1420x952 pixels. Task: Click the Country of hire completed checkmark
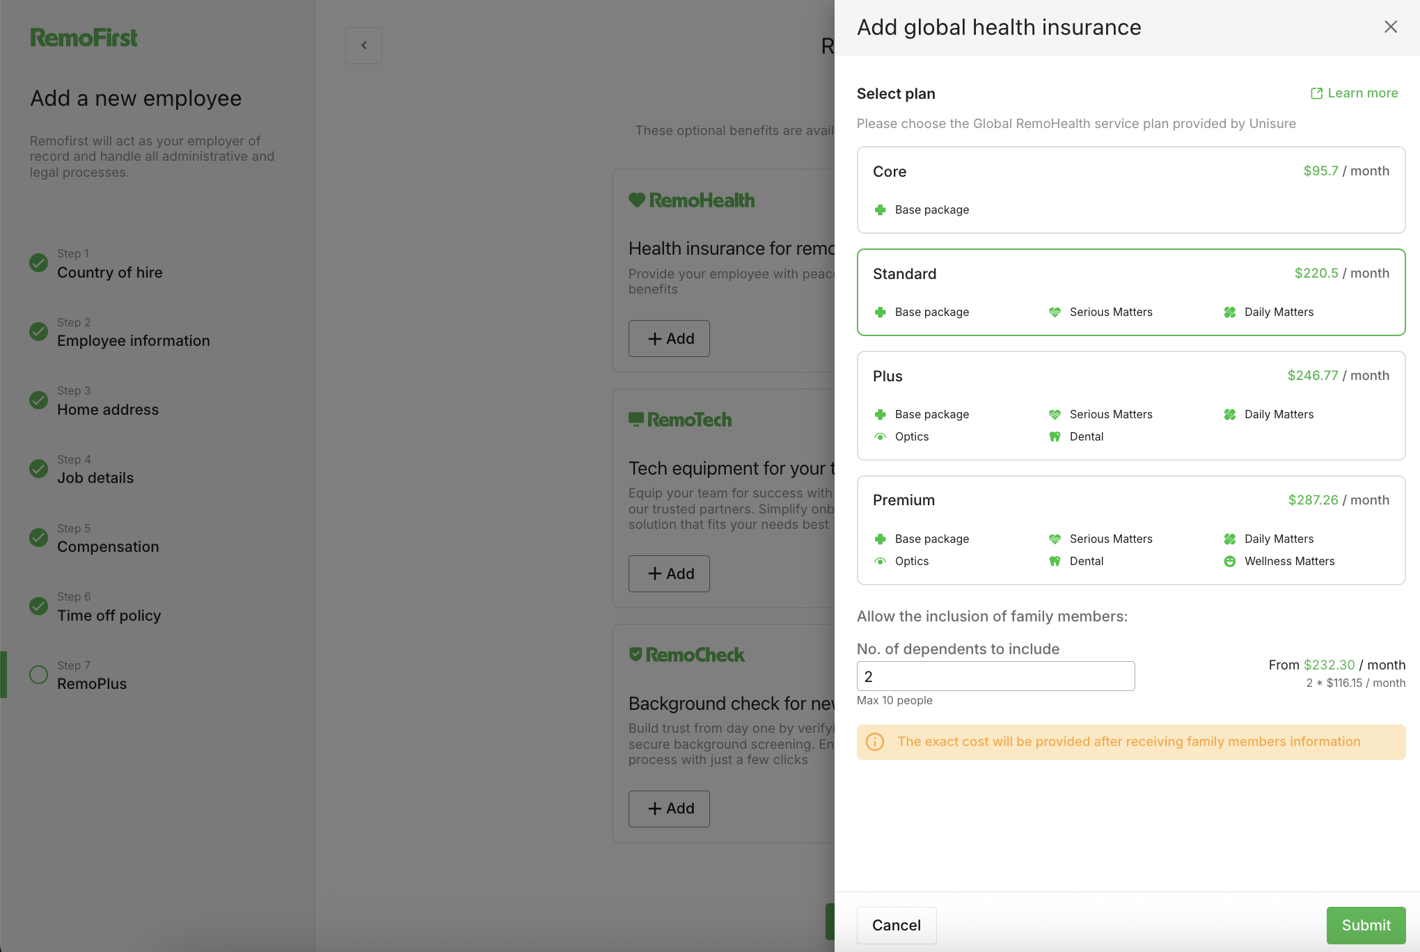pos(38,263)
